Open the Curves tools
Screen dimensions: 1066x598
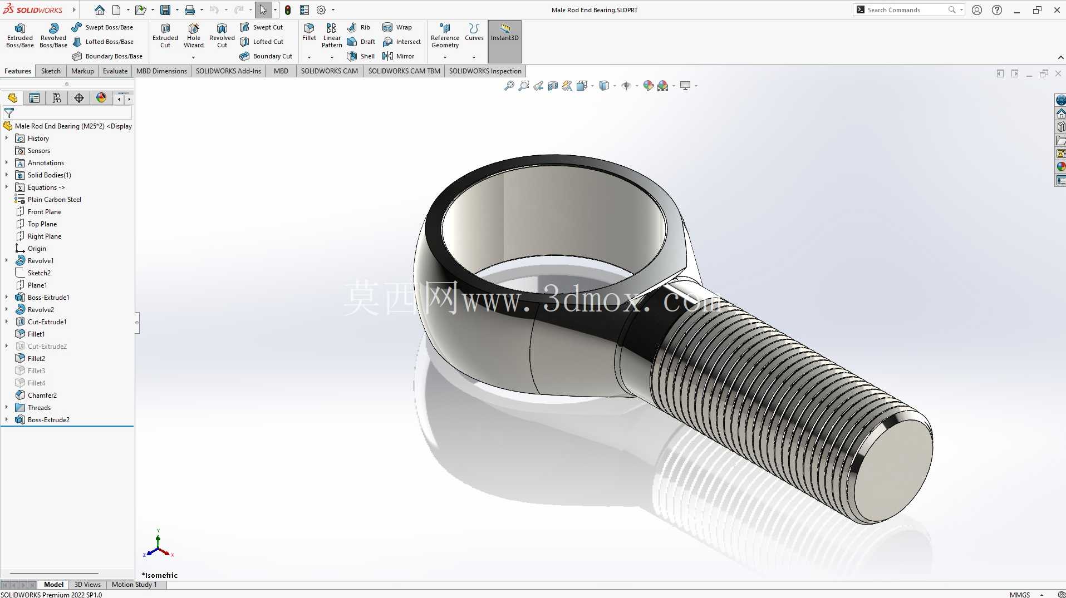click(x=474, y=32)
